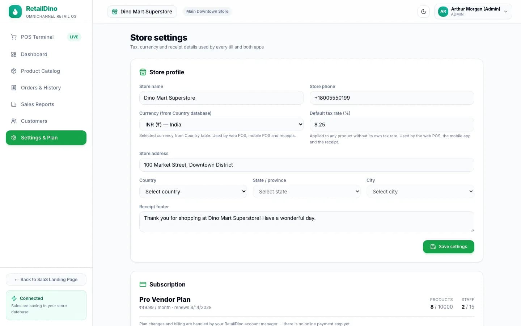
Task: Click the '8 / 10000' products count
Action: coord(441,307)
